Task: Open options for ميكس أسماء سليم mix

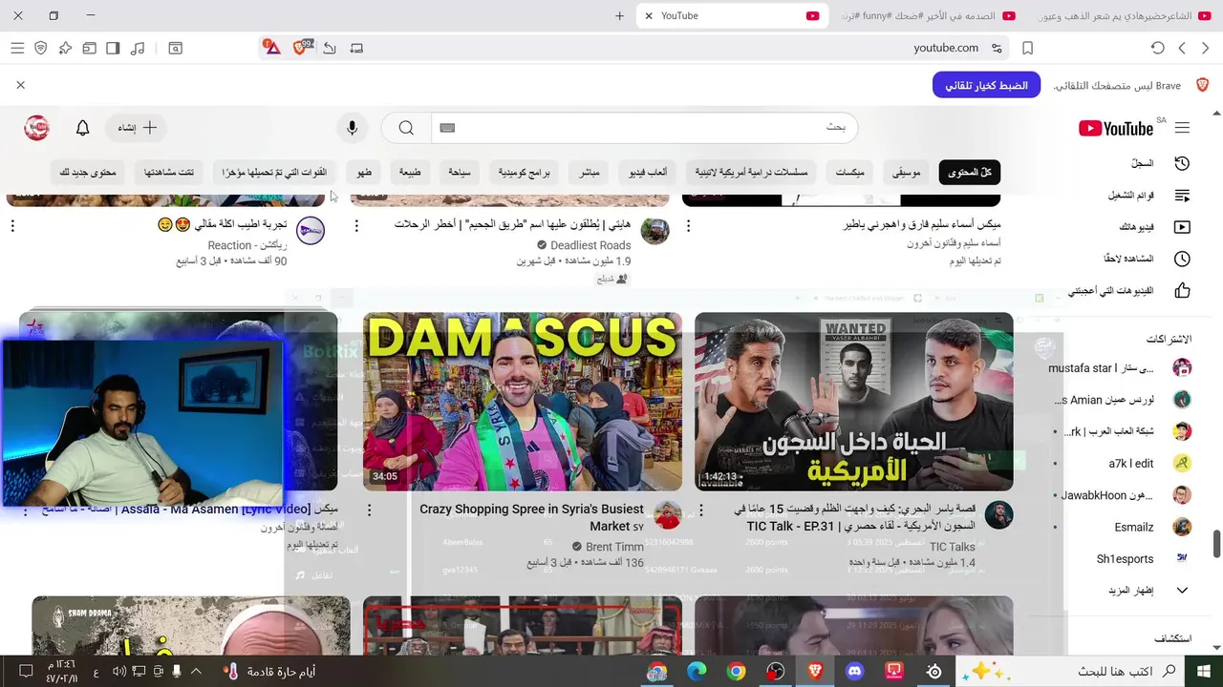Action: click(x=688, y=226)
